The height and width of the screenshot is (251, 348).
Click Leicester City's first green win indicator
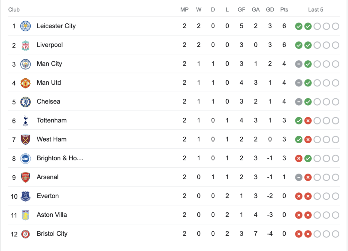pyautogui.click(x=299, y=26)
